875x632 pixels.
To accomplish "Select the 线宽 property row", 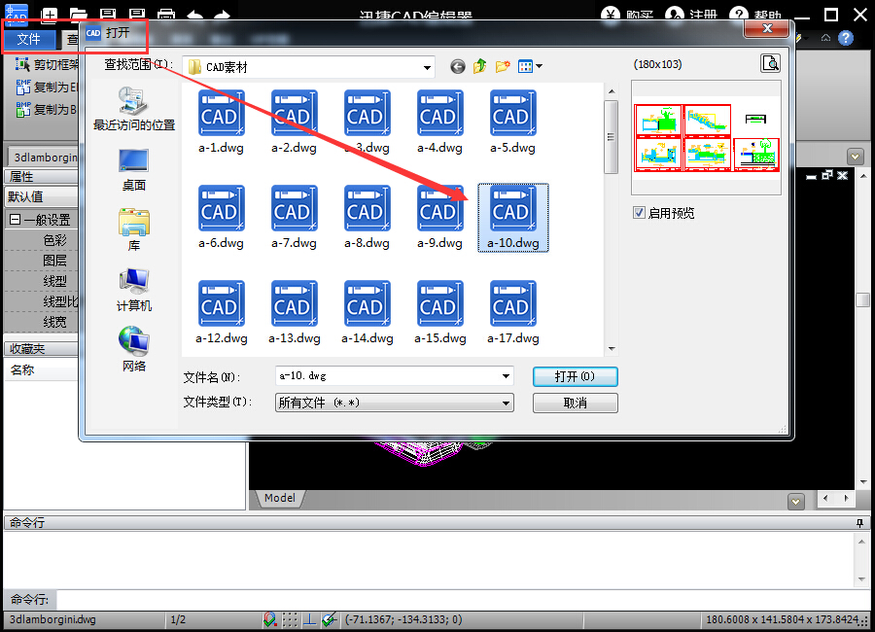I will [x=41, y=322].
